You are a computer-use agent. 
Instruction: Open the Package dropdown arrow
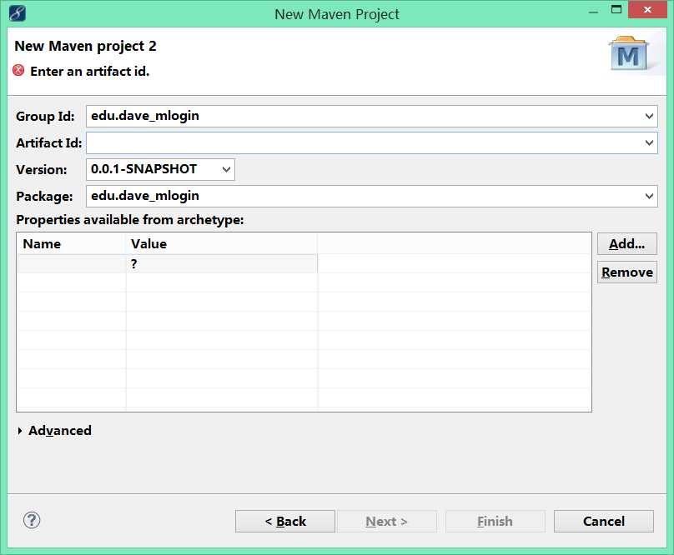649,196
